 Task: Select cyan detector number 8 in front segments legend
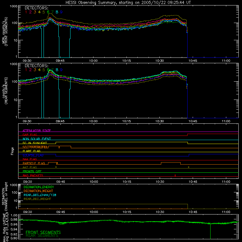pos(57,12)
